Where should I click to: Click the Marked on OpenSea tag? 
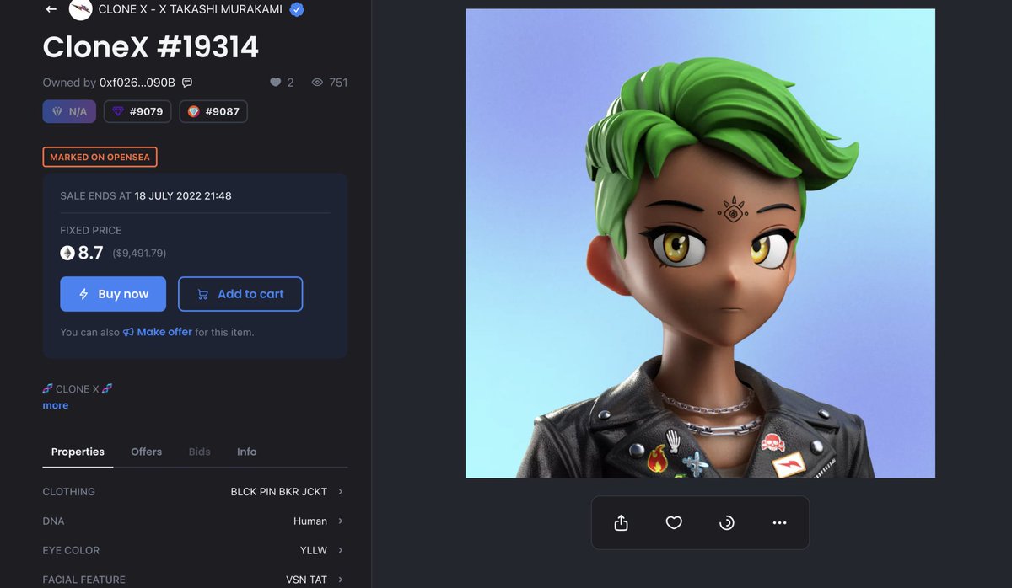click(x=100, y=157)
